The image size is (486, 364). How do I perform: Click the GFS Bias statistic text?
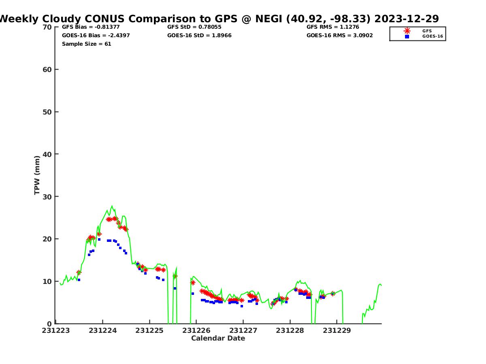(91, 27)
